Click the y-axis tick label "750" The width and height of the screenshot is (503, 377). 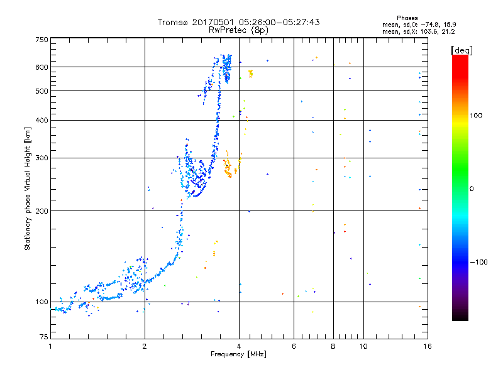tap(41, 40)
